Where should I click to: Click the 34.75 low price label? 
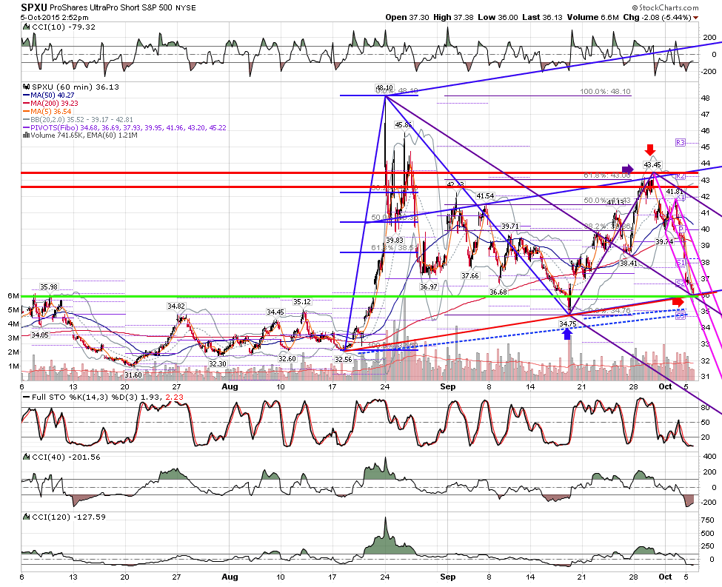click(568, 323)
